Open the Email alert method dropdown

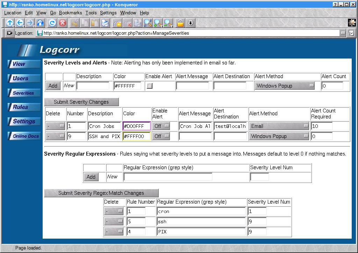point(279,126)
